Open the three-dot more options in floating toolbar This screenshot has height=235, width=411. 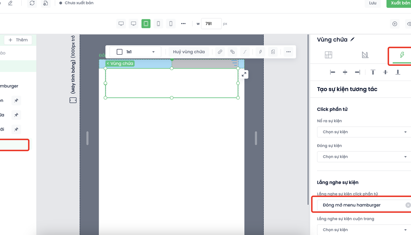[288, 52]
